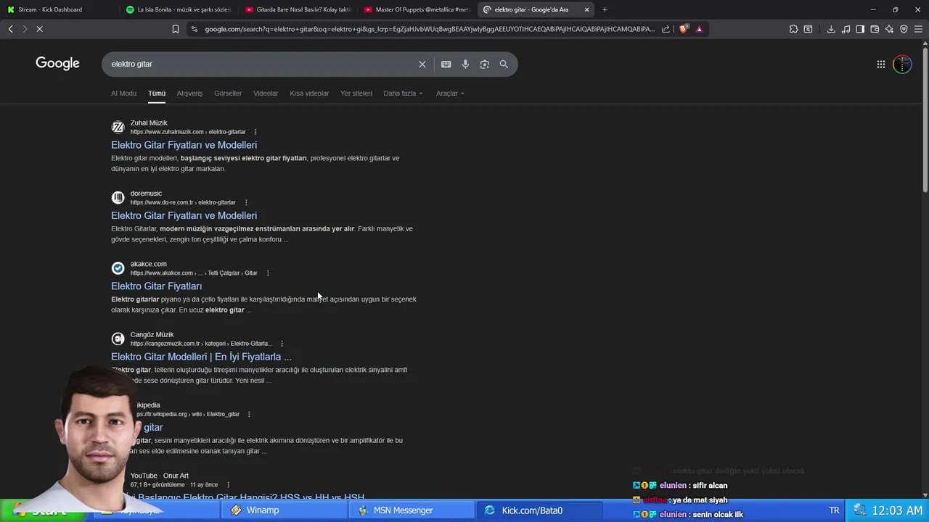Switch to the AI Modu tab

pyautogui.click(x=123, y=94)
